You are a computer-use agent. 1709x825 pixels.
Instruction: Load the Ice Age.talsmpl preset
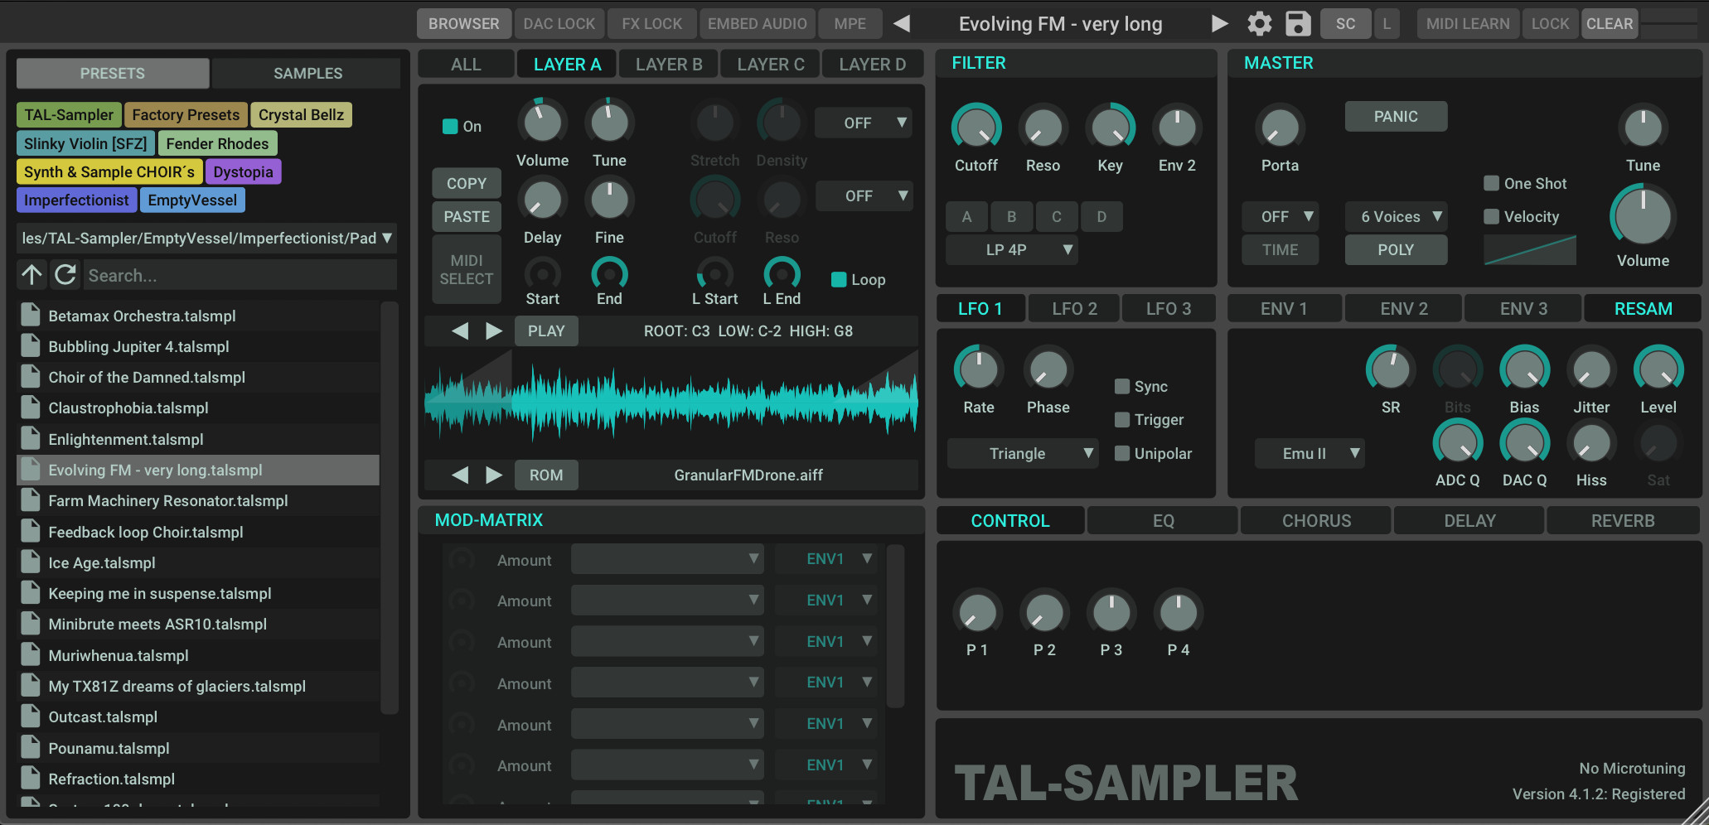(101, 562)
